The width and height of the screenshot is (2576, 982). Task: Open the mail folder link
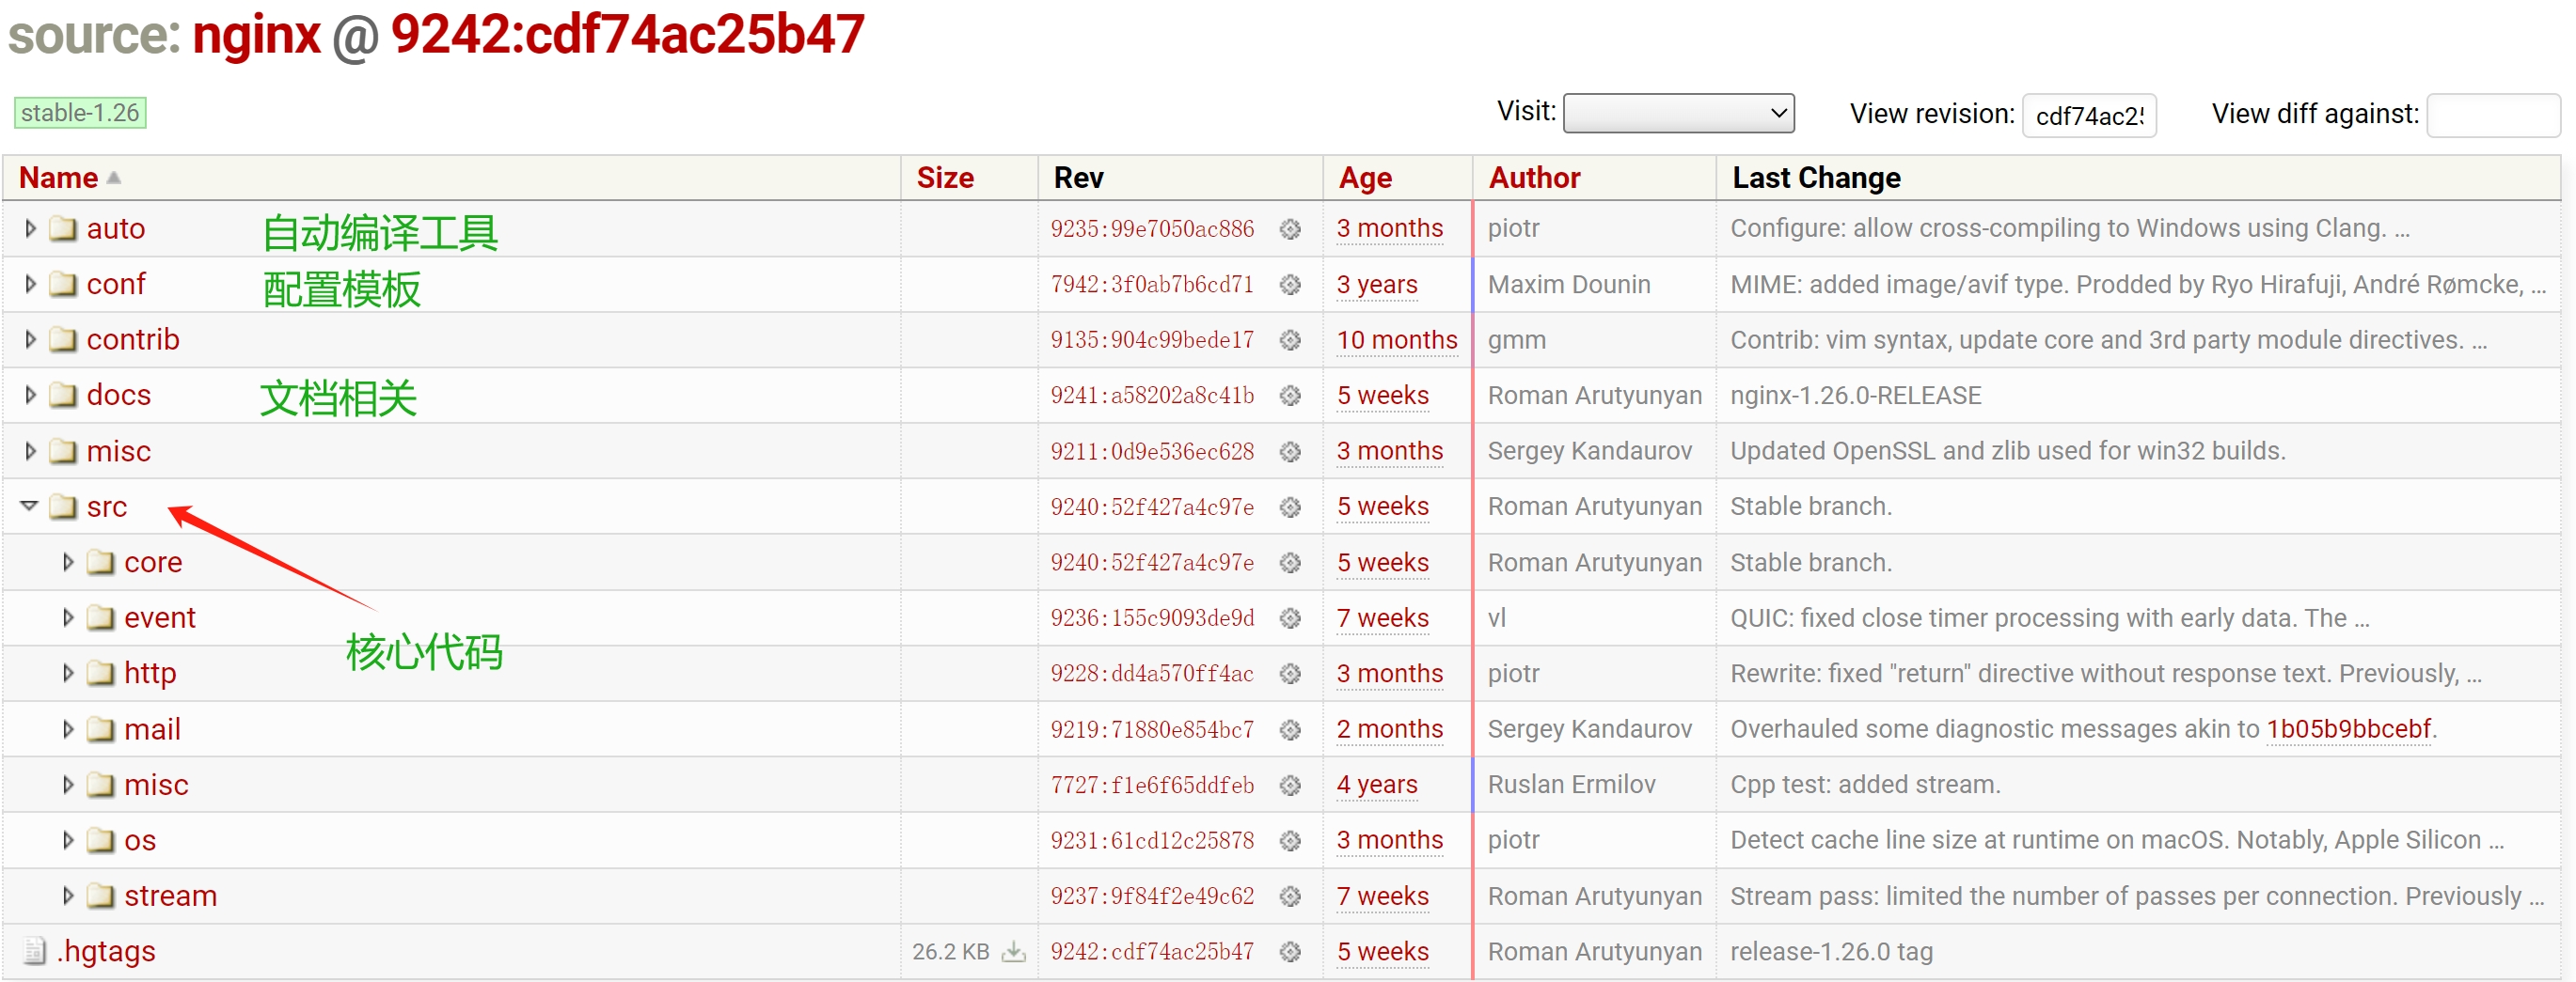point(152,729)
